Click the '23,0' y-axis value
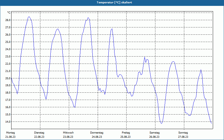 [x=8, y=57]
